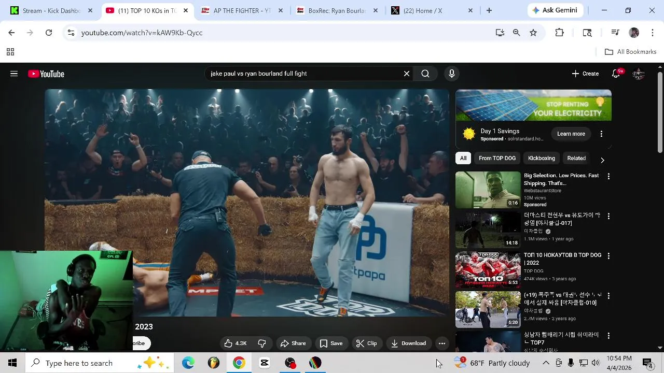The image size is (664, 373).
Task: Open a new browser tab
Action: coord(489,10)
